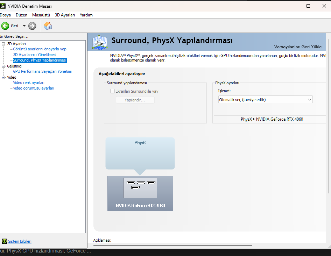The height and width of the screenshot is (256, 331).
Task: Open the Düzen menu
Action: (x=21, y=15)
